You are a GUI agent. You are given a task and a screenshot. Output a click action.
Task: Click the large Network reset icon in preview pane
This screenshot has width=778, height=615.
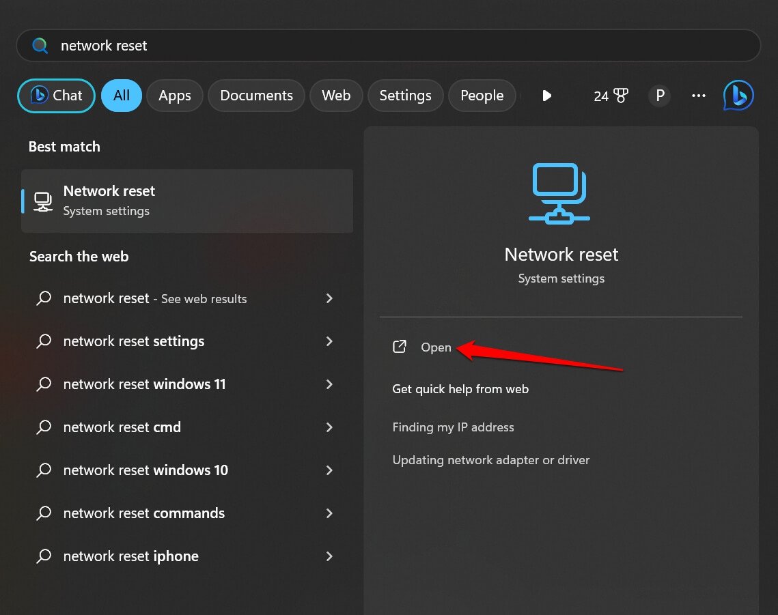click(x=559, y=193)
